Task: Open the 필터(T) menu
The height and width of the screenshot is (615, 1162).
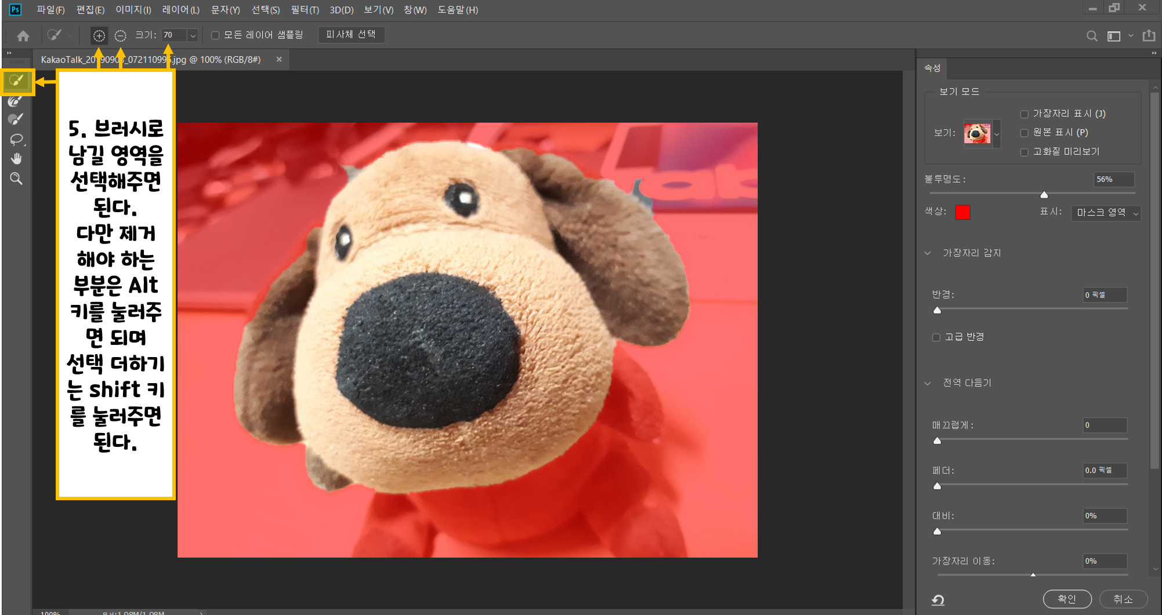Action: pos(305,10)
